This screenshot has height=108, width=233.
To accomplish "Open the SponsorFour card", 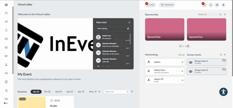I will pyautogui.click(x=206, y=29).
